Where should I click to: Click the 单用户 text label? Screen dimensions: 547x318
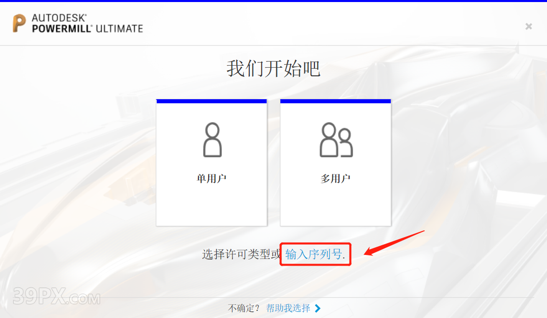[x=212, y=179]
